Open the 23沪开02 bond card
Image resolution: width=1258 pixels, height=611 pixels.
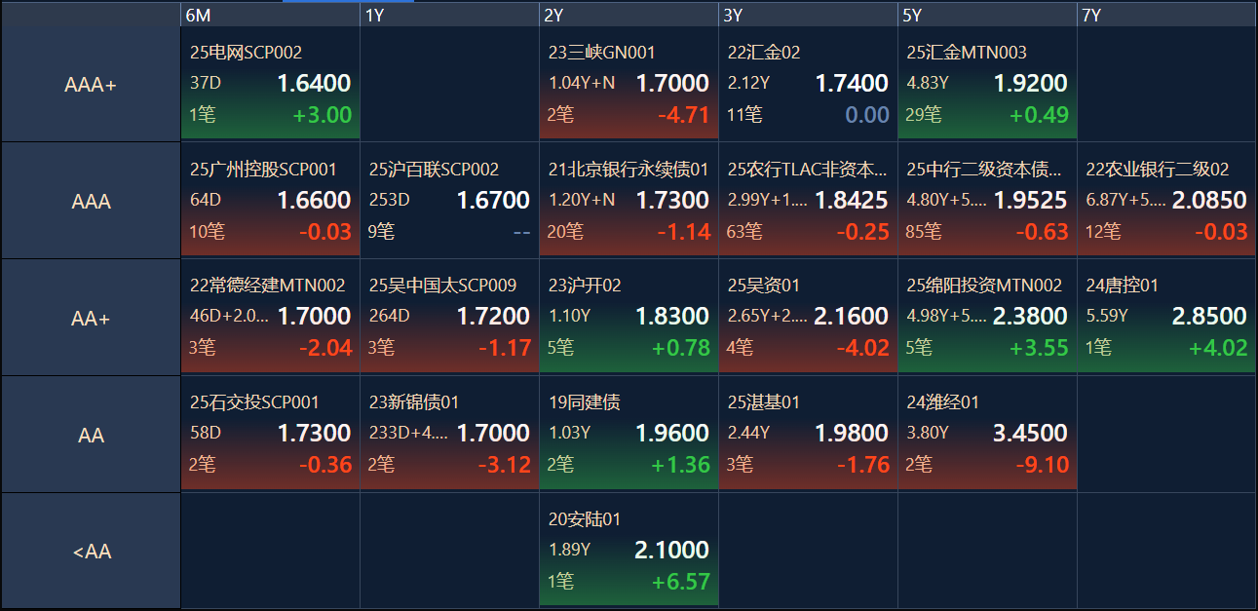tap(629, 318)
